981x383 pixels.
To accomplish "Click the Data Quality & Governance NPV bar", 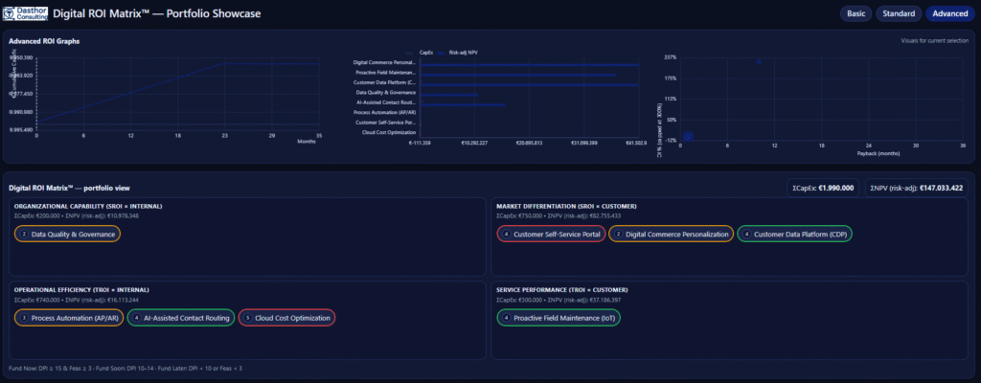I will pyautogui.click(x=449, y=95).
